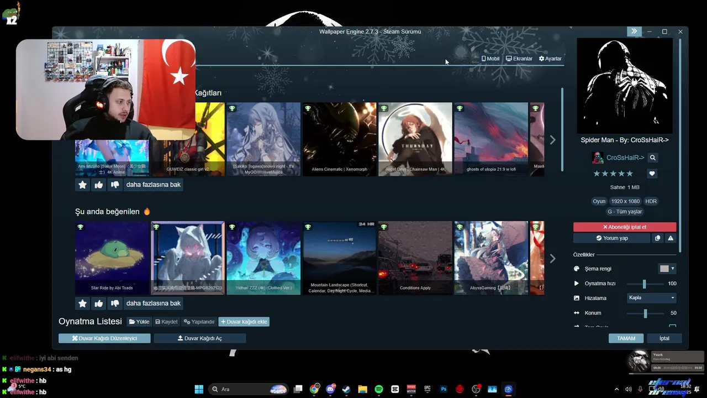The image size is (707, 398).
Task: Thumbs down the Kağıtları section recommendations
Action: (x=115, y=185)
